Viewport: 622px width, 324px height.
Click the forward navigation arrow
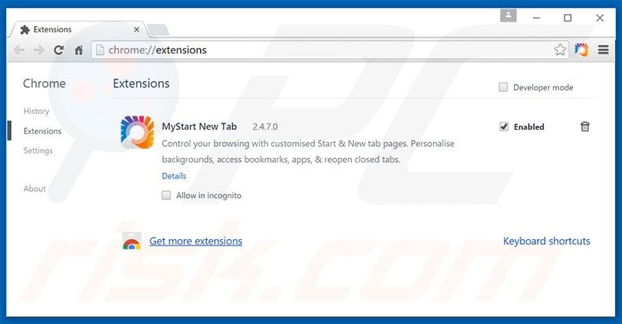point(39,50)
